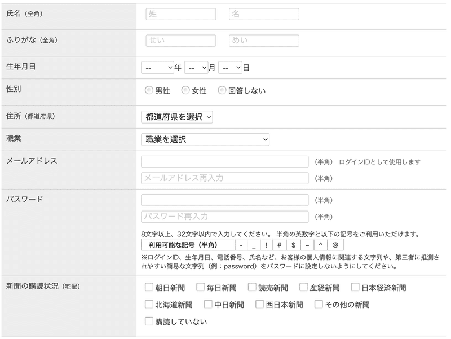Click the ~ symbol cell in table
The width and height of the screenshot is (451, 339).
(x=307, y=245)
